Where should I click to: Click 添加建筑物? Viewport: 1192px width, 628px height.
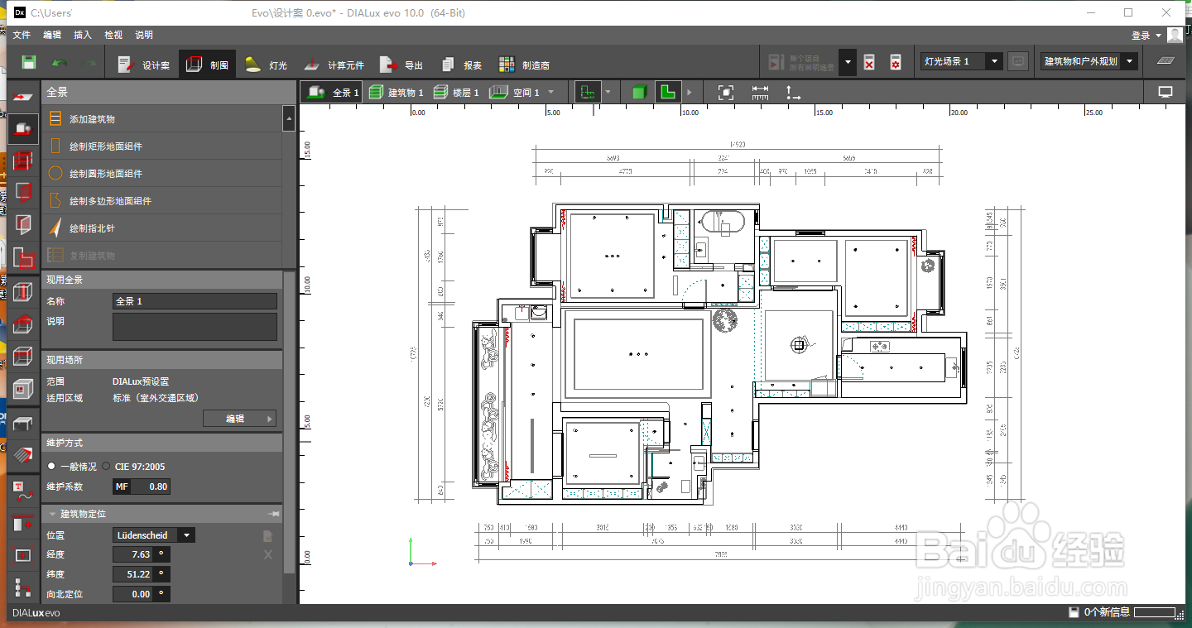[162, 119]
